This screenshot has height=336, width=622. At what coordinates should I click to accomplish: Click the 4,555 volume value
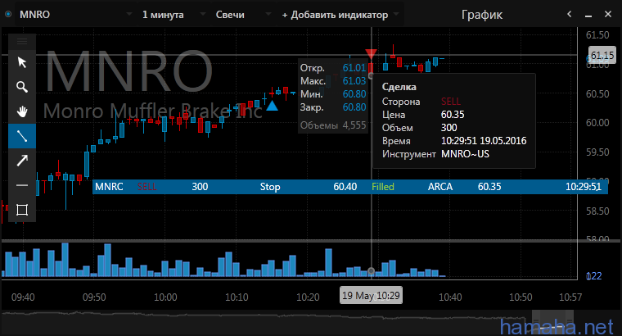coord(354,125)
